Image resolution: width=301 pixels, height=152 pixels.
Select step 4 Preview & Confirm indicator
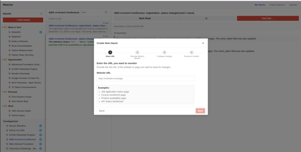[191, 54]
